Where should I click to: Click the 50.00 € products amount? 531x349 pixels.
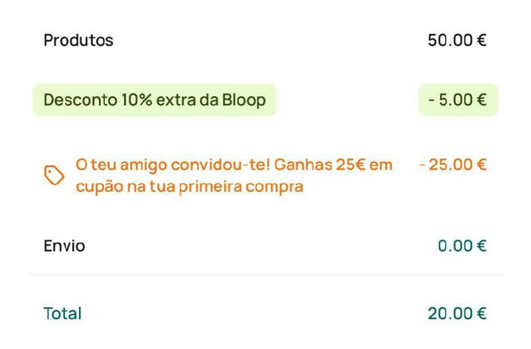tap(457, 40)
